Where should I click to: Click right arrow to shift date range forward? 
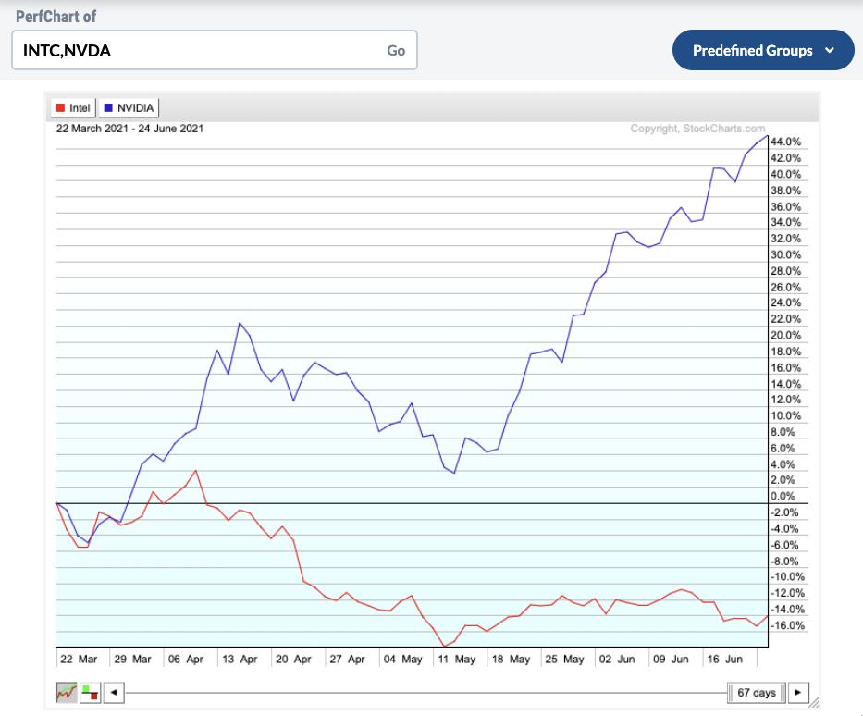[797, 692]
